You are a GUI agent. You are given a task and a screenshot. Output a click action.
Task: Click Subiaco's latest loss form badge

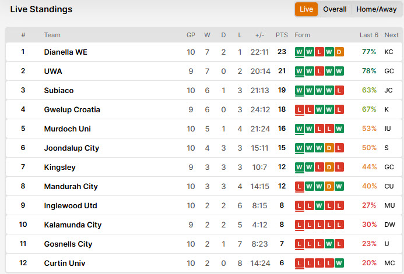[339, 91]
